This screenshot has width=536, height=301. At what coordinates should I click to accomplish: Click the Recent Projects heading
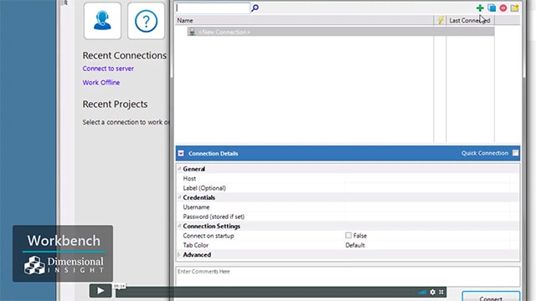[115, 104]
